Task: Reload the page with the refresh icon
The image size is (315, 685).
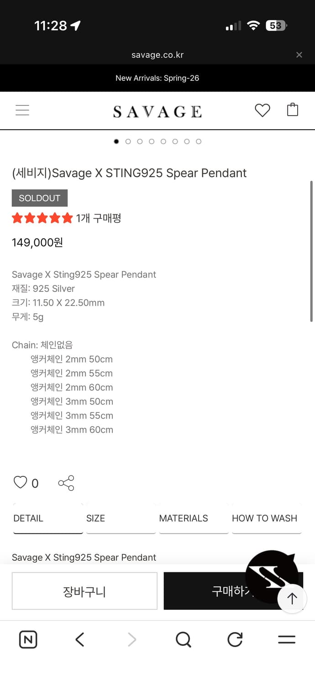Action: click(235, 640)
